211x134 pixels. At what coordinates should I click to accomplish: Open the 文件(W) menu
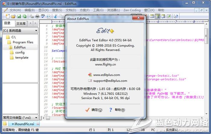point(15,10)
